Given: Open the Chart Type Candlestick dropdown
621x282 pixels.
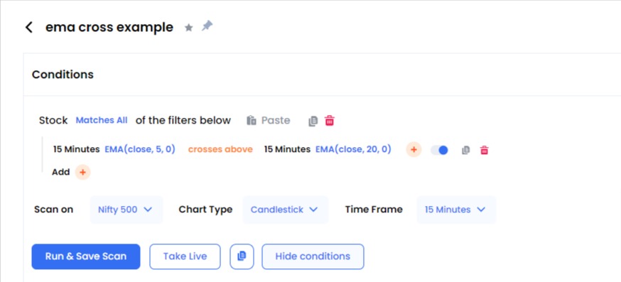Looking at the screenshot, I should click(285, 210).
